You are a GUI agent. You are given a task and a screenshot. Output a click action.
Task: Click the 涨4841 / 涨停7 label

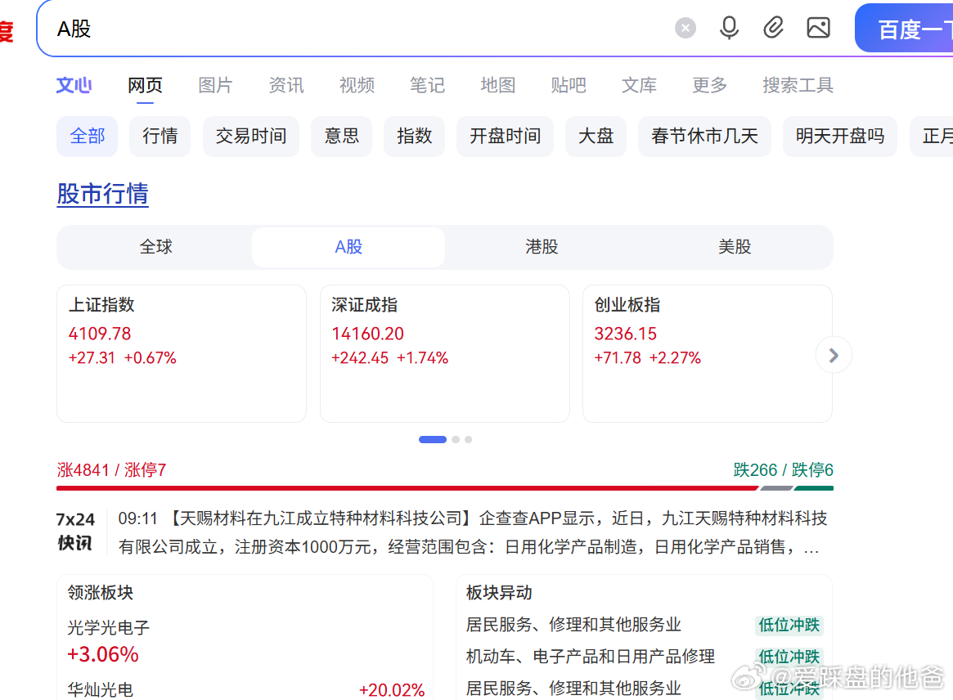click(x=111, y=469)
